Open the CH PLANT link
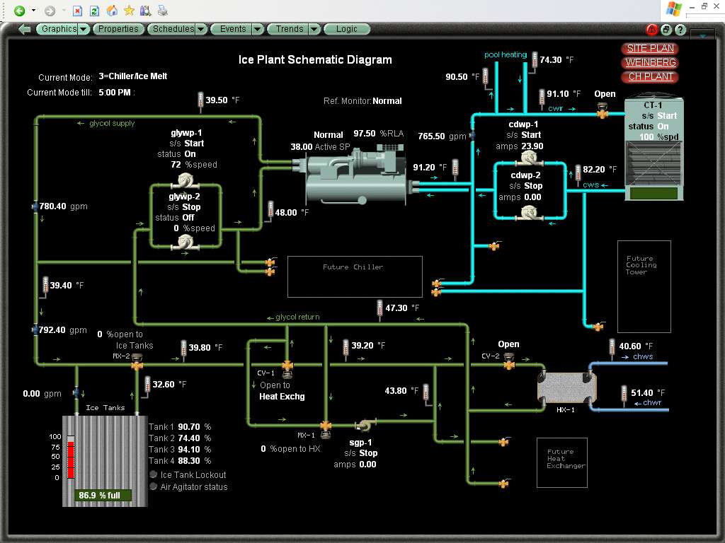 (x=650, y=76)
